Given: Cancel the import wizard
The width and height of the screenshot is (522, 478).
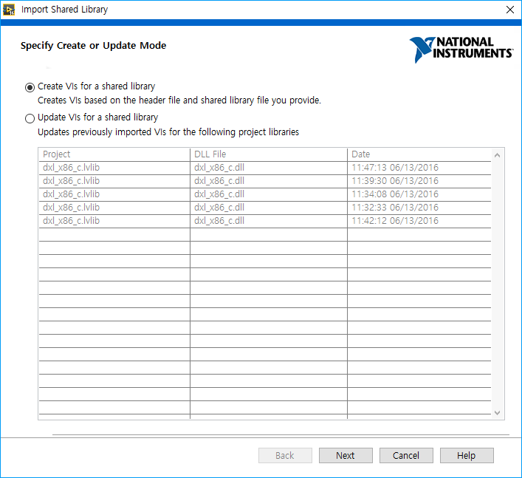Looking at the screenshot, I should [x=406, y=455].
